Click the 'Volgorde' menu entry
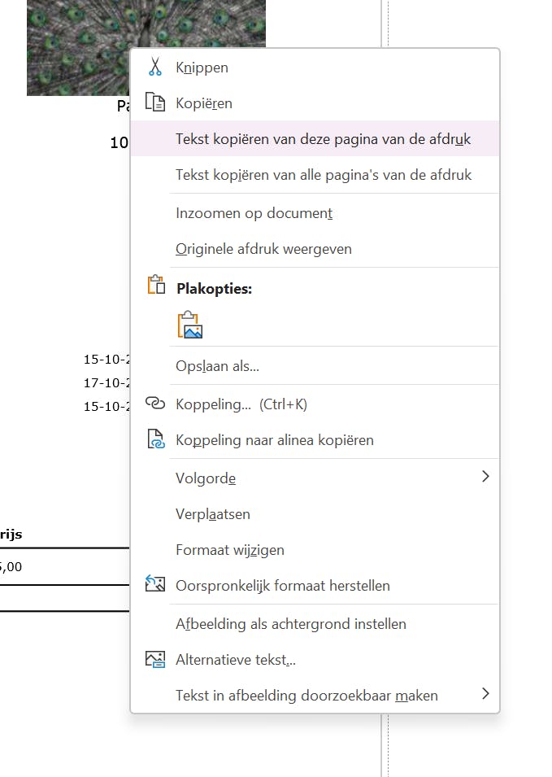This screenshot has width=552, height=777. pyautogui.click(x=206, y=478)
